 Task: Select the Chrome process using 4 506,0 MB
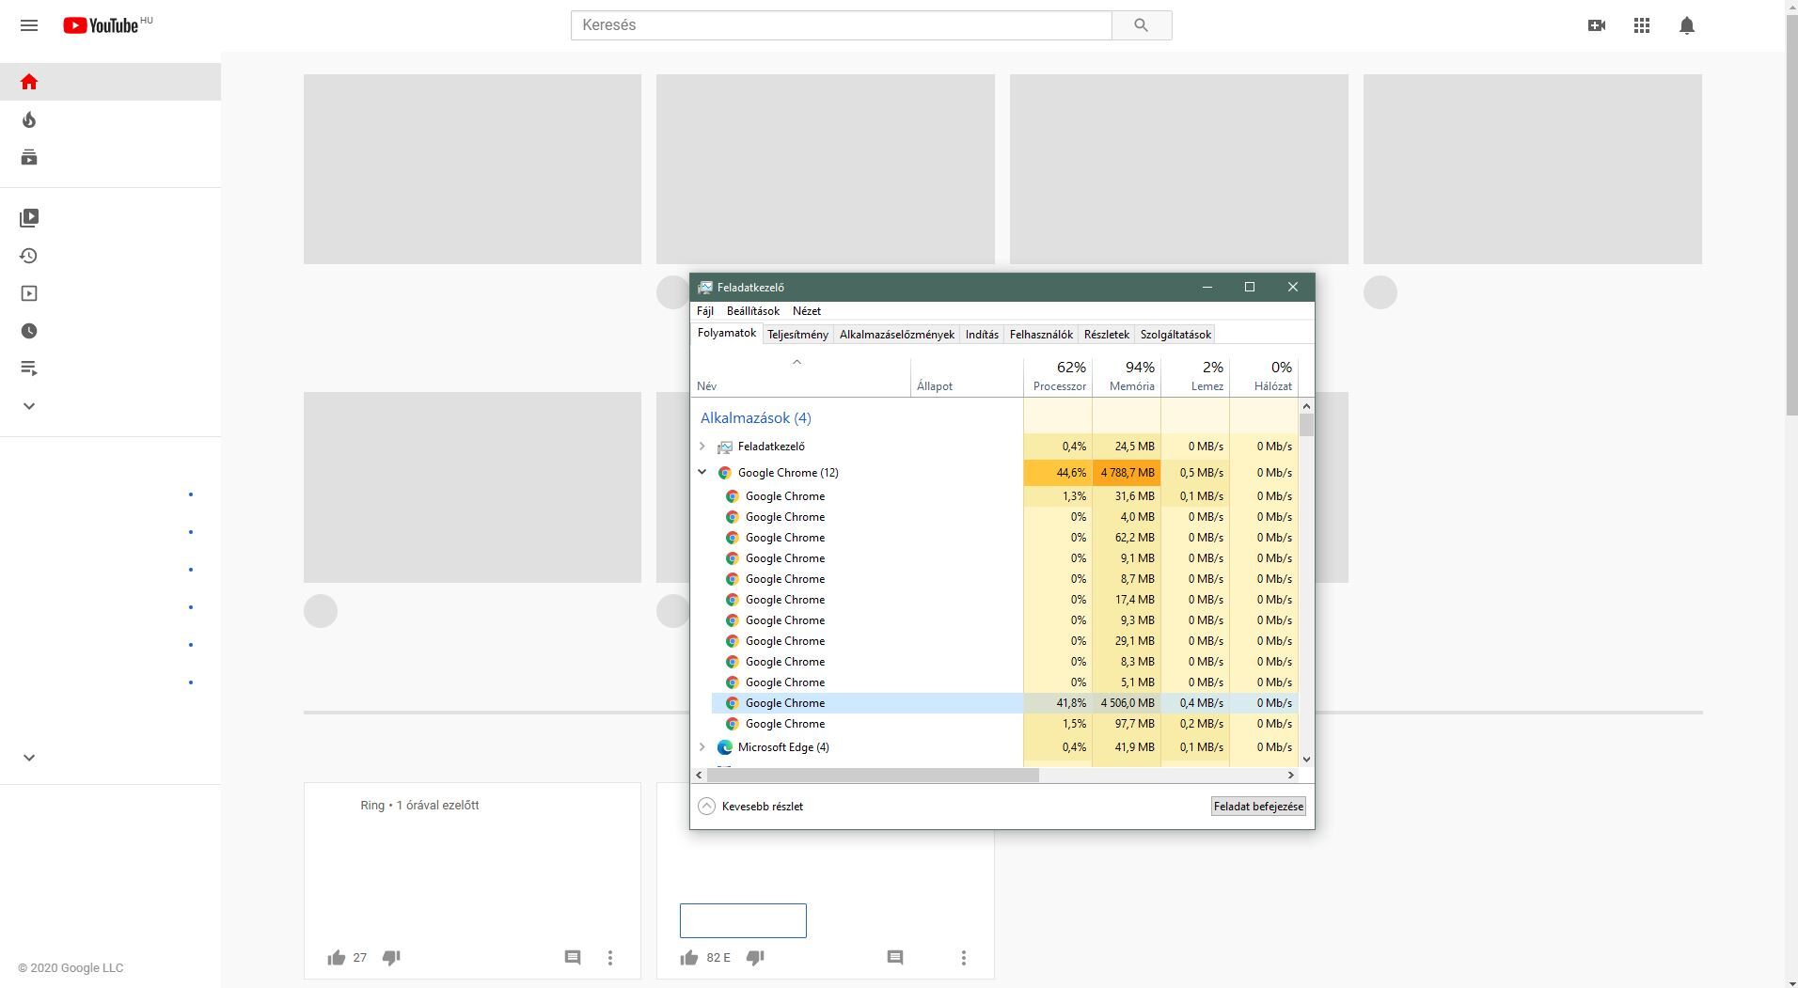pyautogui.click(x=1004, y=703)
